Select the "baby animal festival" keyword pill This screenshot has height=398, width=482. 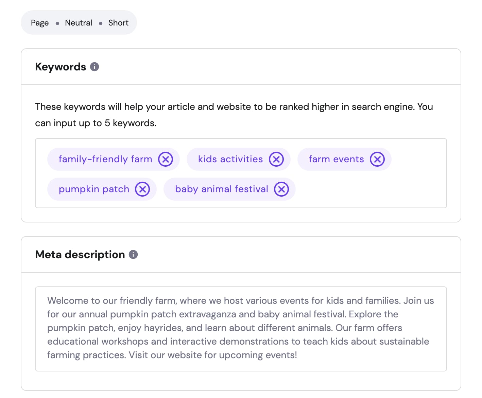pyautogui.click(x=221, y=189)
